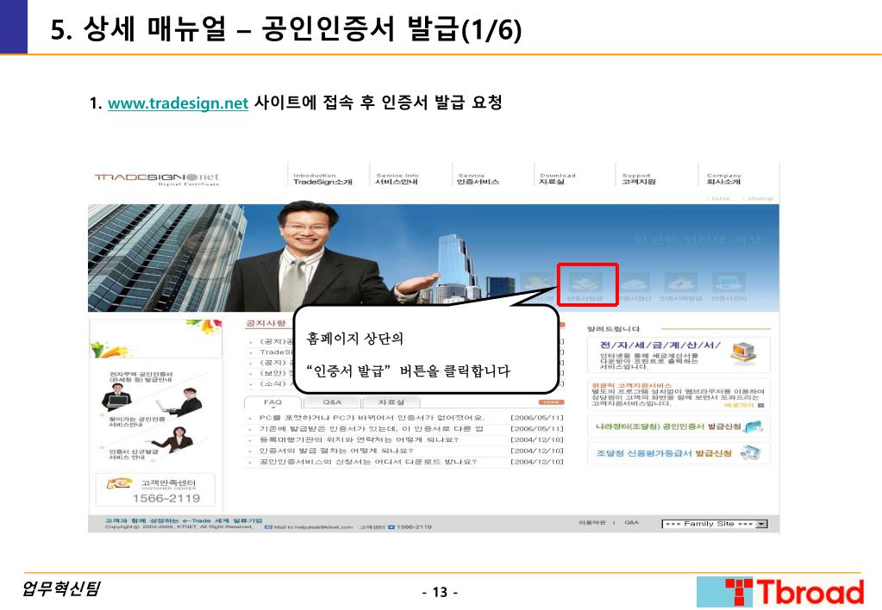
Task: Open 인증서 신규발급 서비스 안내 link
Action: (x=134, y=454)
